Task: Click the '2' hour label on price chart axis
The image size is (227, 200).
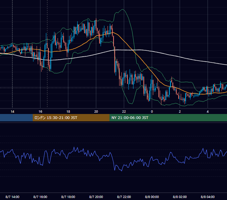Action: click(x=180, y=112)
